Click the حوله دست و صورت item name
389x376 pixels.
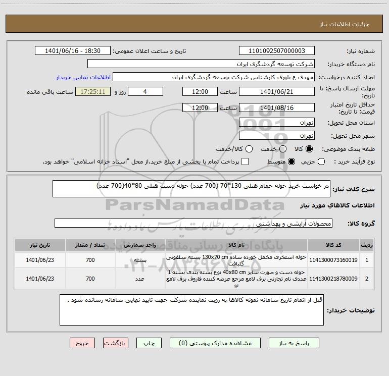pos(236,279)
